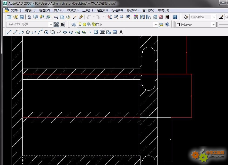
Task: Open Tool Palettes window icon
Action: (149, 17)
